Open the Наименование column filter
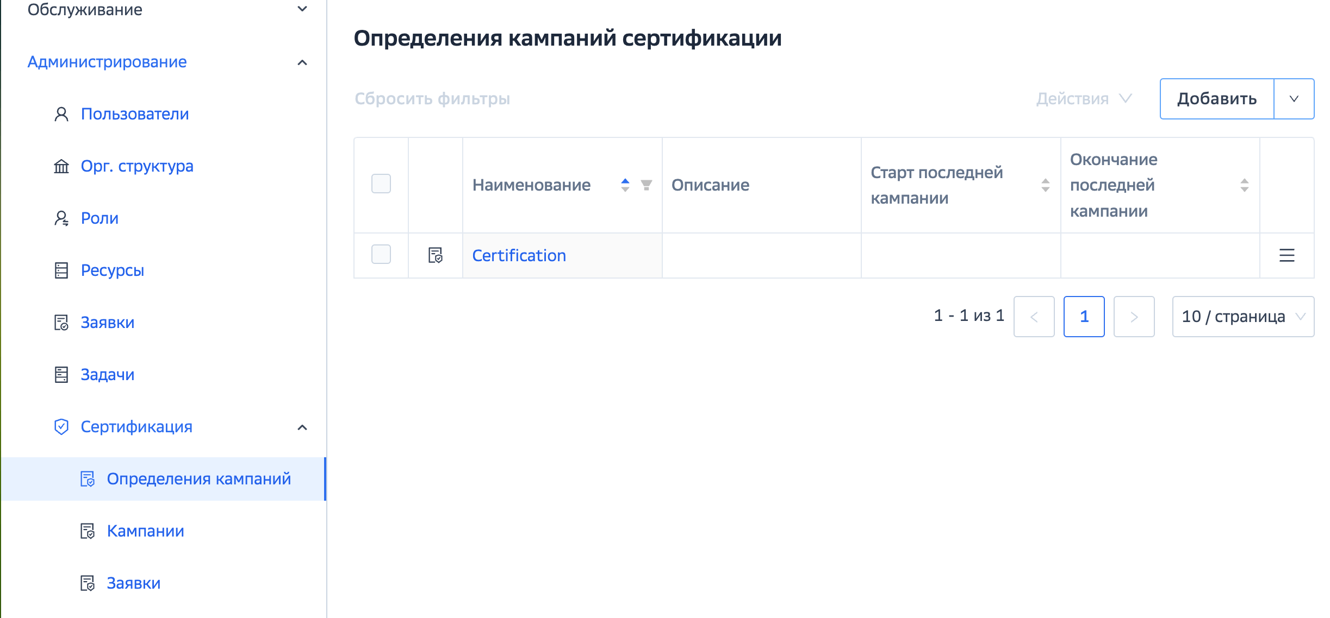Viewport: 1330px width, 618px height. [647, 185]
